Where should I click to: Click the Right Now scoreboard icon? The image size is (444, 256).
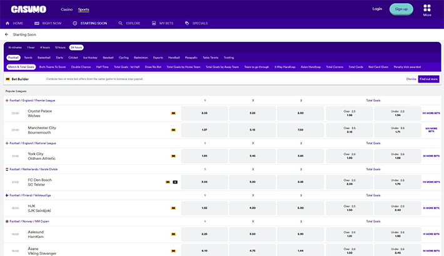click(37, 23)
